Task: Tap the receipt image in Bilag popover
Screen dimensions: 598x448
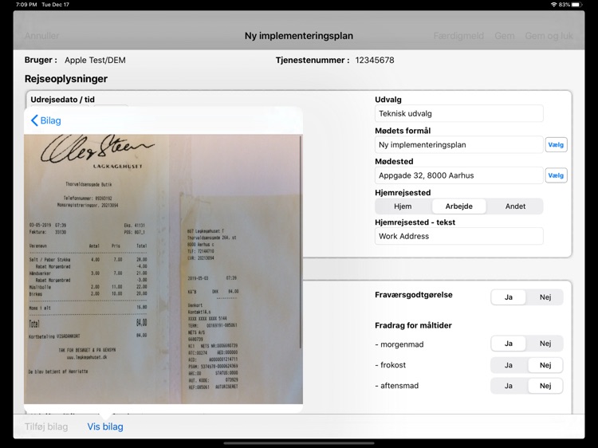Action: point(163,269)
